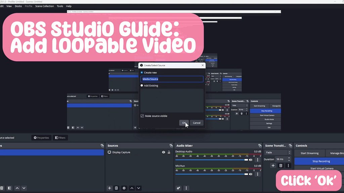Click the Desktop Audio volume slider
The image size is (344, 193).
212,160
